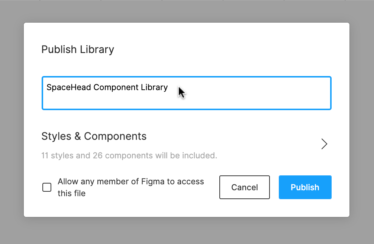Click the word Styles in section heading

tap(57, 136)
